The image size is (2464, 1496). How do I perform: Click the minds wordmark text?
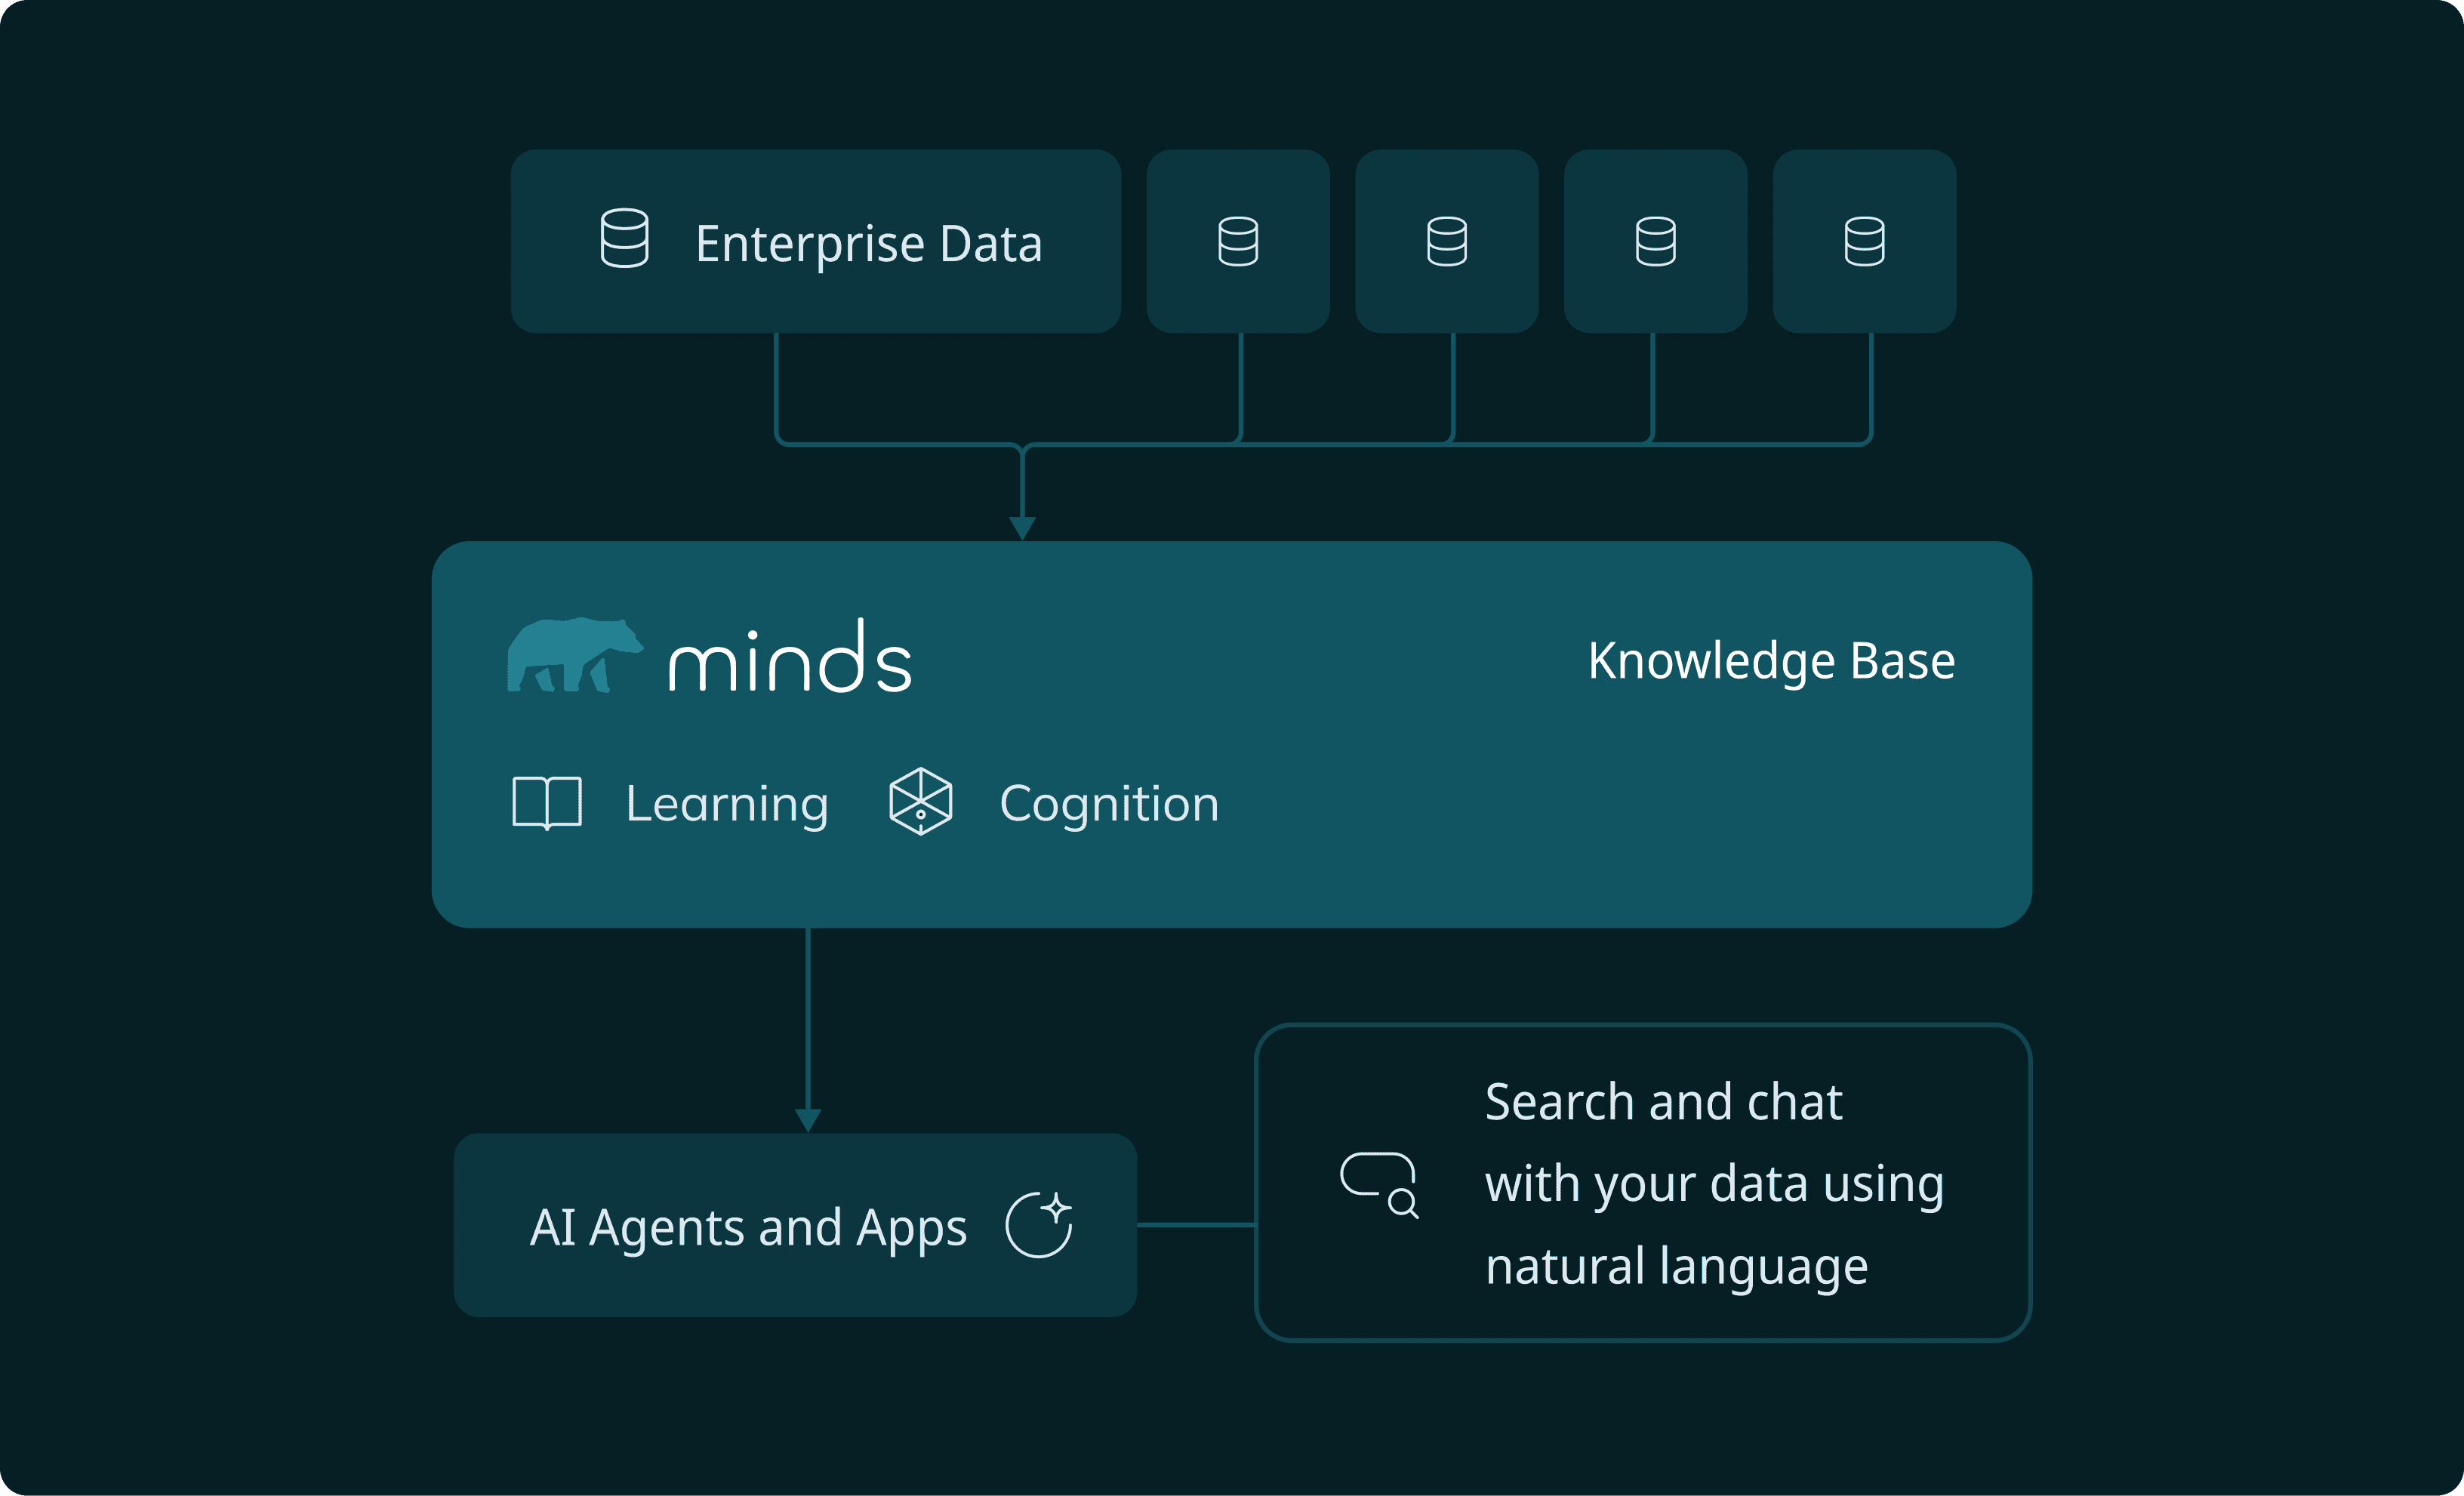[790, 656]
